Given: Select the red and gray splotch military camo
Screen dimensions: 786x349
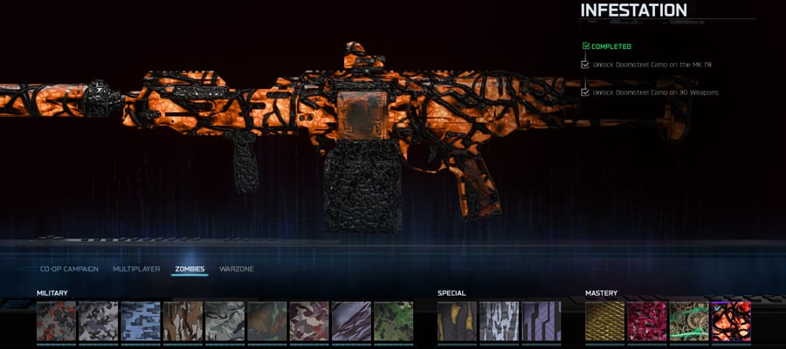Looking at the screenshot, I should tap(56, 321).
